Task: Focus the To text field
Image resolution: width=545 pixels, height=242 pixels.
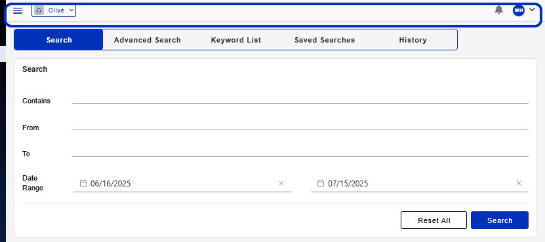Action: pyautogui.click(x=300, y=152)
